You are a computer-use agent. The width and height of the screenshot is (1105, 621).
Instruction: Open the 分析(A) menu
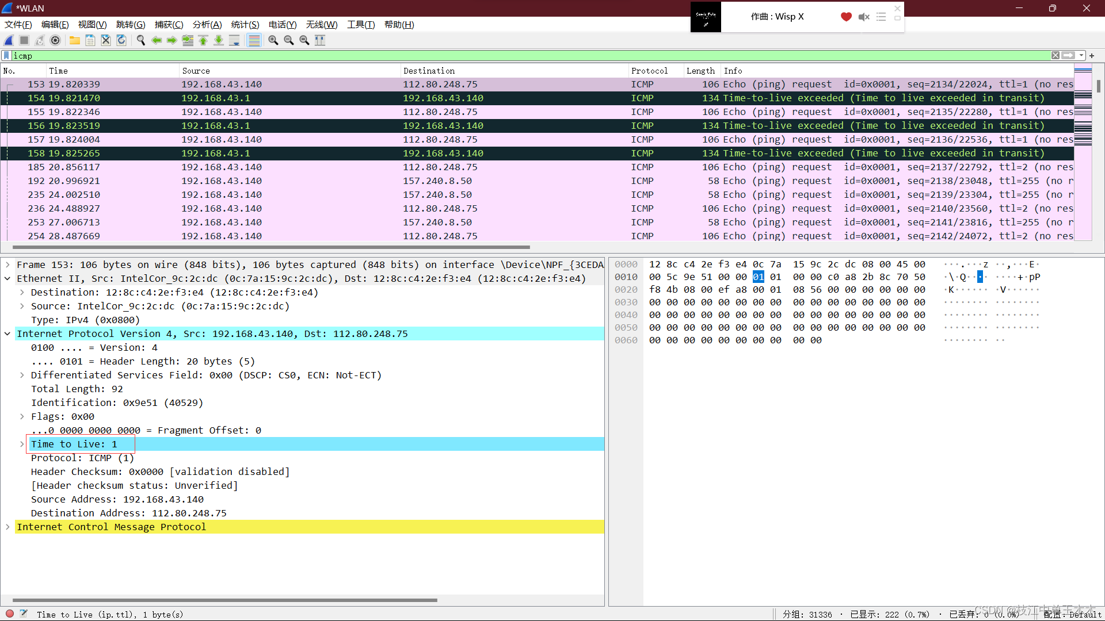pyautogui.click(x=207, y=24)
